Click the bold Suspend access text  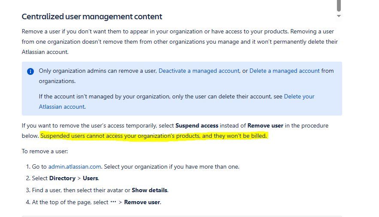pyautogui.click(x=197, y=125)
